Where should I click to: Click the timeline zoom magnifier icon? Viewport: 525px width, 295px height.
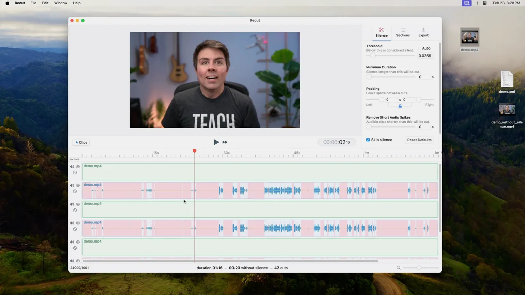click(399, 268)
